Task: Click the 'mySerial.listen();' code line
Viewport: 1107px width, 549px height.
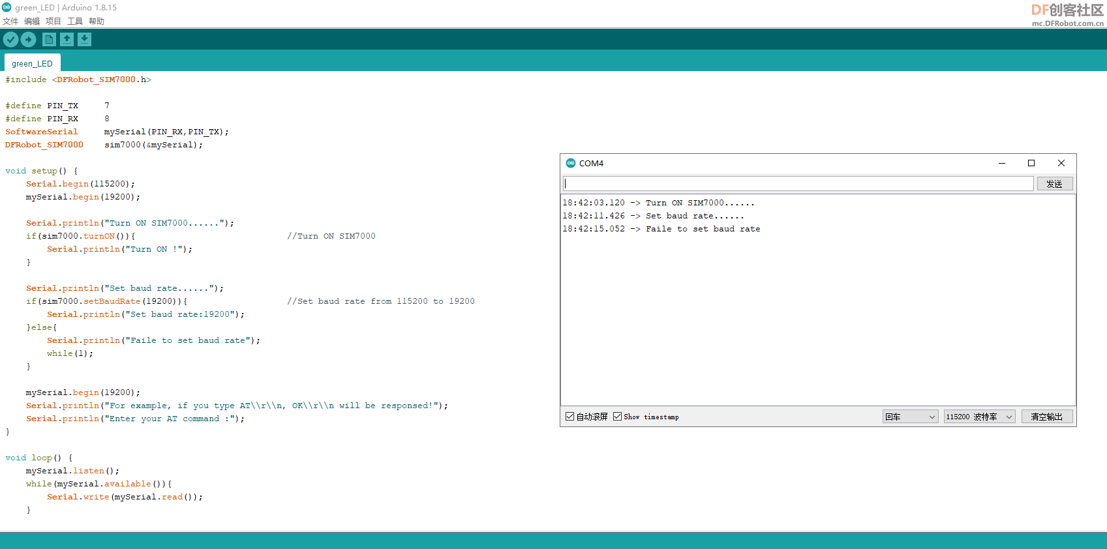Action: [73, 471]
